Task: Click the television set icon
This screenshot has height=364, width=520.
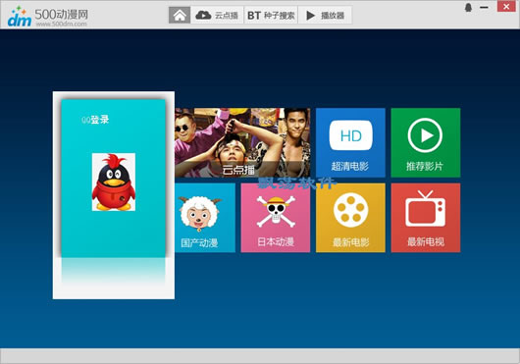Action: point(425,209)
